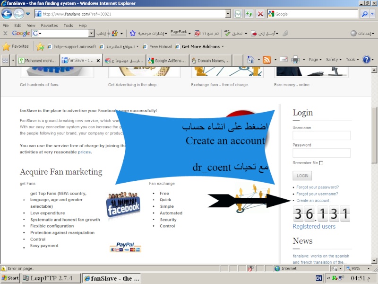Viewport: 378px width, 284px height.
Task: Stop loading with the red X icon
Action: tap(260, 14)
